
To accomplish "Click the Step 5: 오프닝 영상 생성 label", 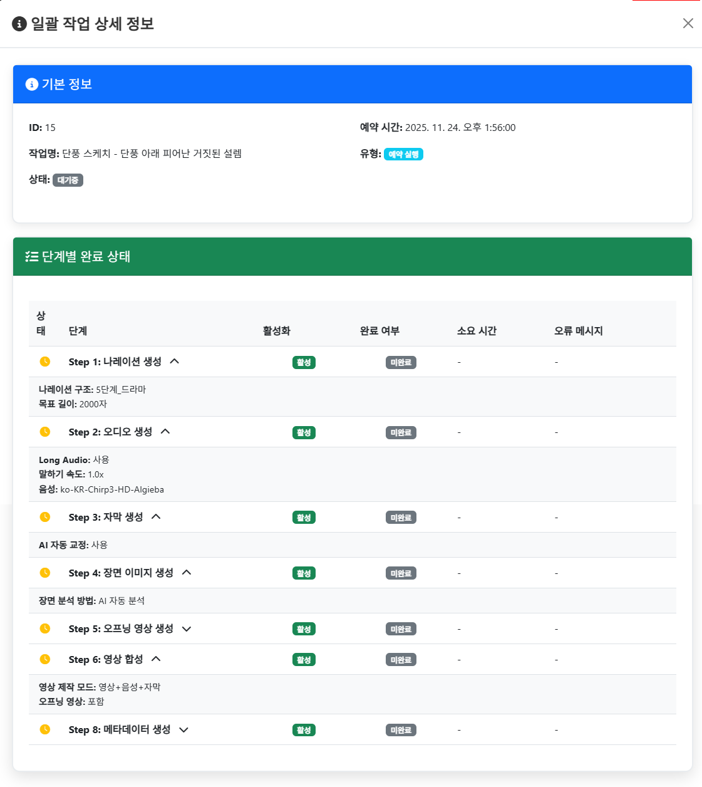I will (121, 628).
